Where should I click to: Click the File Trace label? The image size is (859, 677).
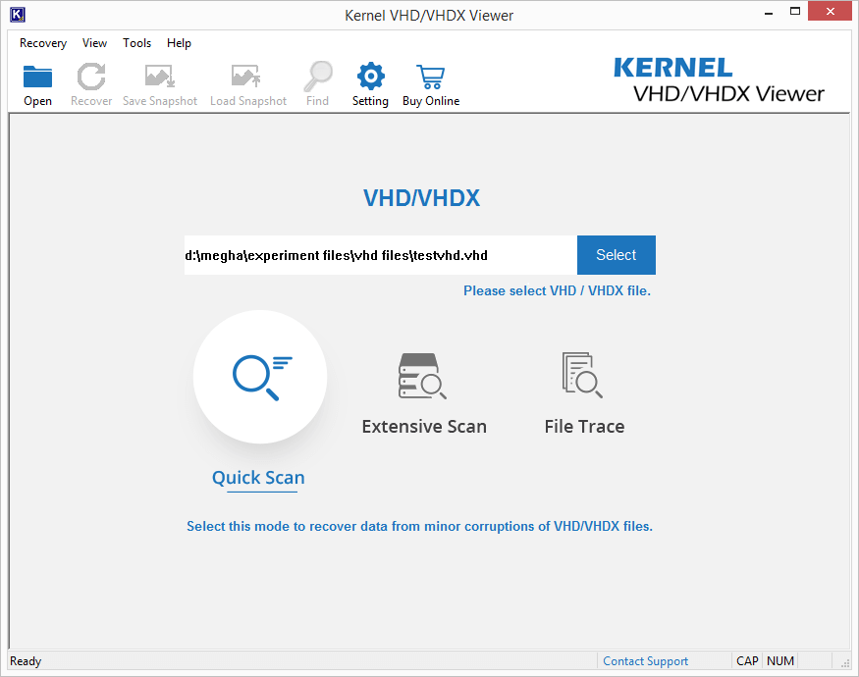click(584, 426)
